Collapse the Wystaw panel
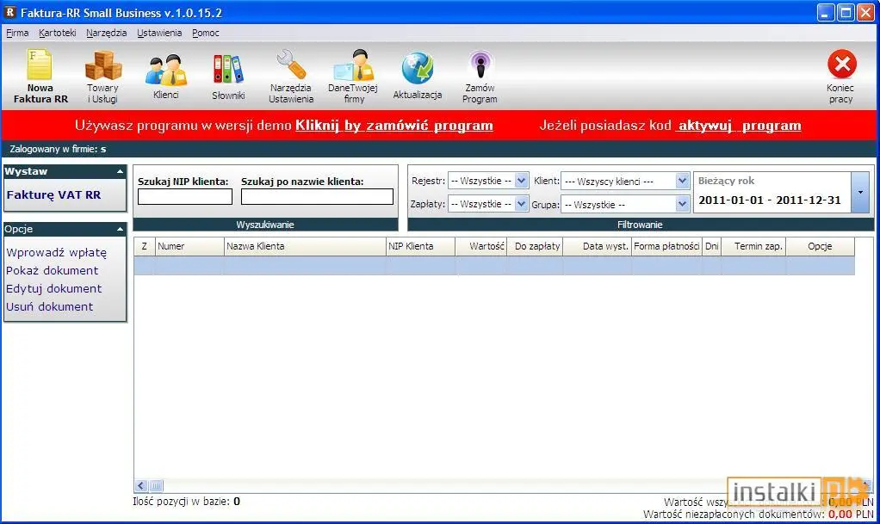This screenshot has height=524, width=880. click(x=120, y=172)
